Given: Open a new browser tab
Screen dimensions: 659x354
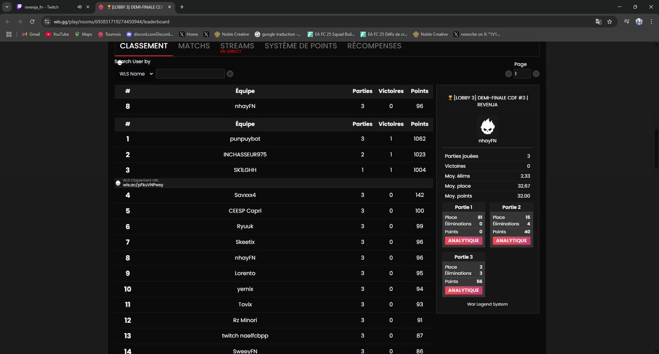Looking at the screenshot, I should click(x=182, y=7).
